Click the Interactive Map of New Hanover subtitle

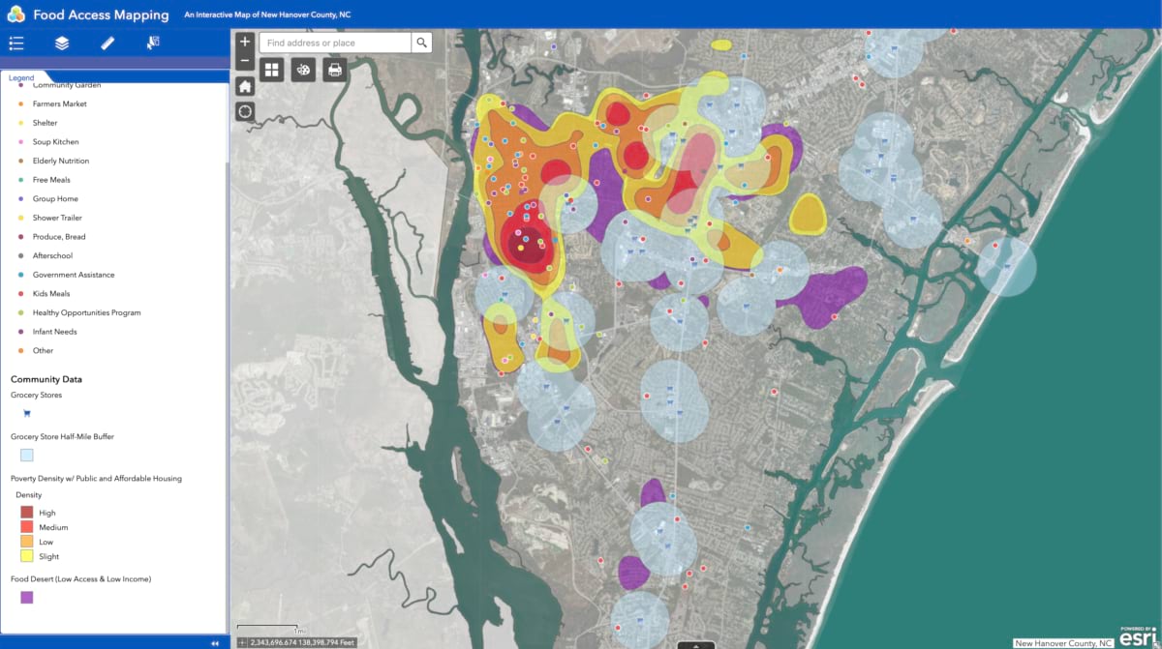(267, 15)
